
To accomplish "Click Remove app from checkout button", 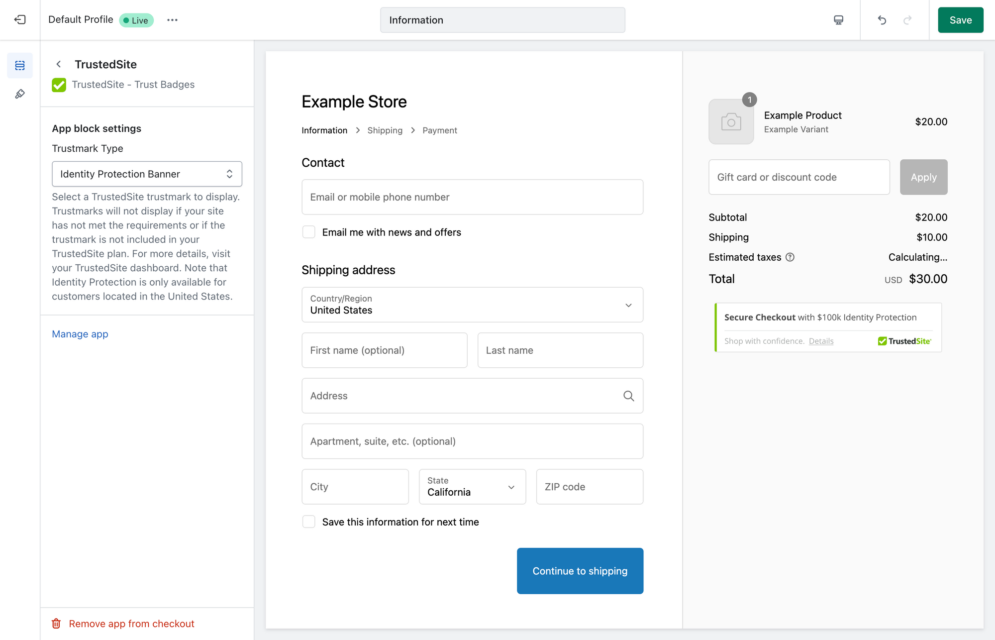I will 130,623.
